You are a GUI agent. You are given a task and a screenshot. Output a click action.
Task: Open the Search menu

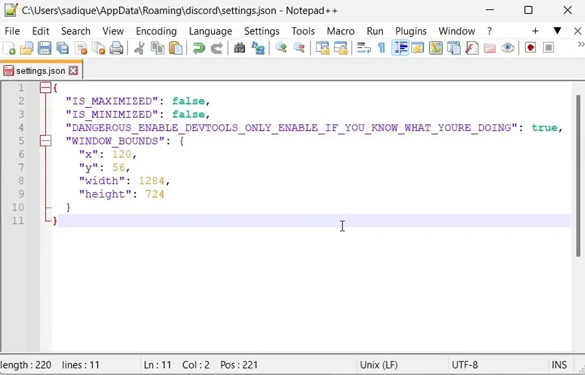(76, 31)
